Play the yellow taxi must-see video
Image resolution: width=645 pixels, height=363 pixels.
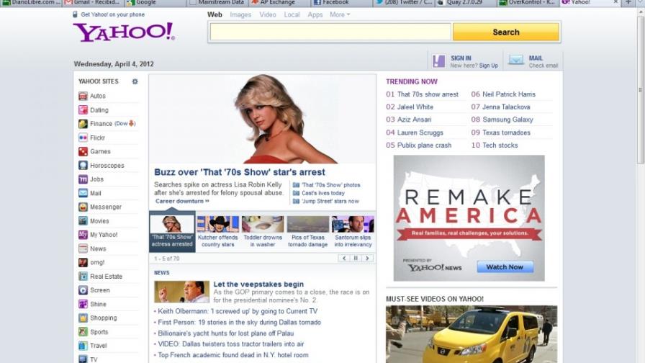472,334
